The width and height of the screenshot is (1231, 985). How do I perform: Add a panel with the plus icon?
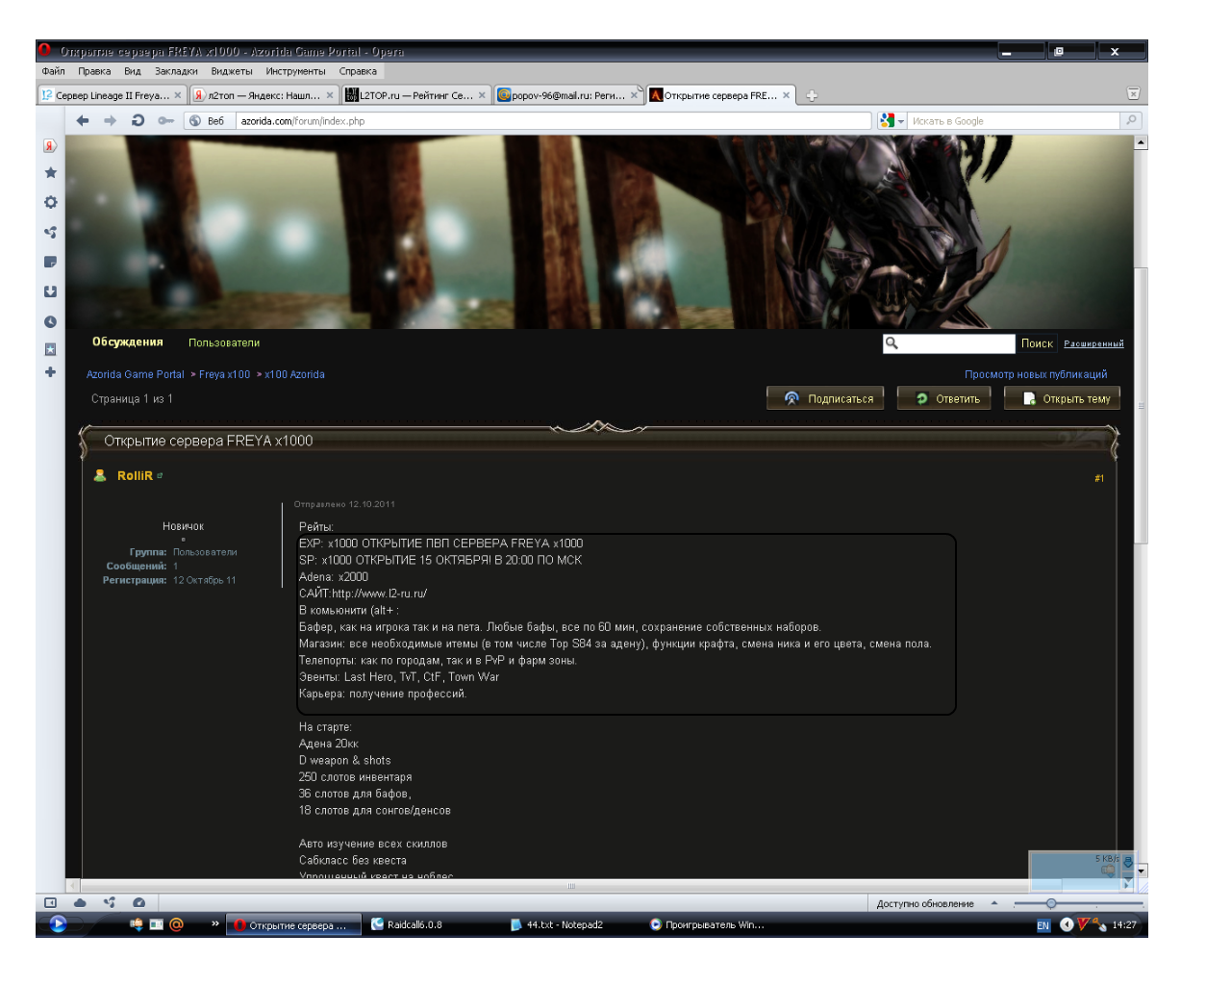click(x=50, y=372)
